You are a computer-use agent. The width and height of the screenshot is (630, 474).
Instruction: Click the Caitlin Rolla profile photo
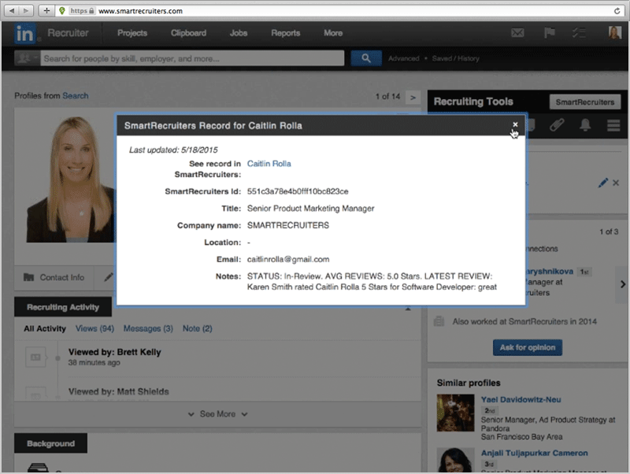(x=71, y=180)
